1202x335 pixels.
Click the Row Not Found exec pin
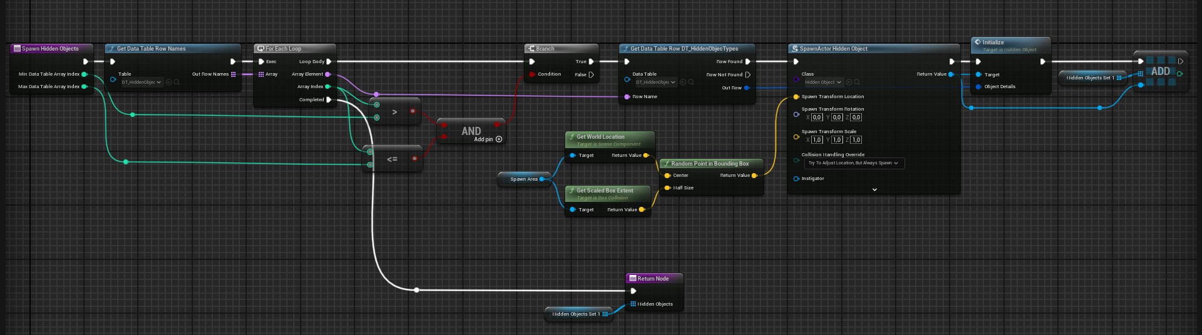748,74
